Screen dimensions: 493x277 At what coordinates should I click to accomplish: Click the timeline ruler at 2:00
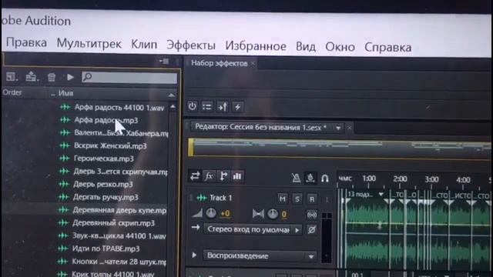pyautogui.click(x=400, y=179)
